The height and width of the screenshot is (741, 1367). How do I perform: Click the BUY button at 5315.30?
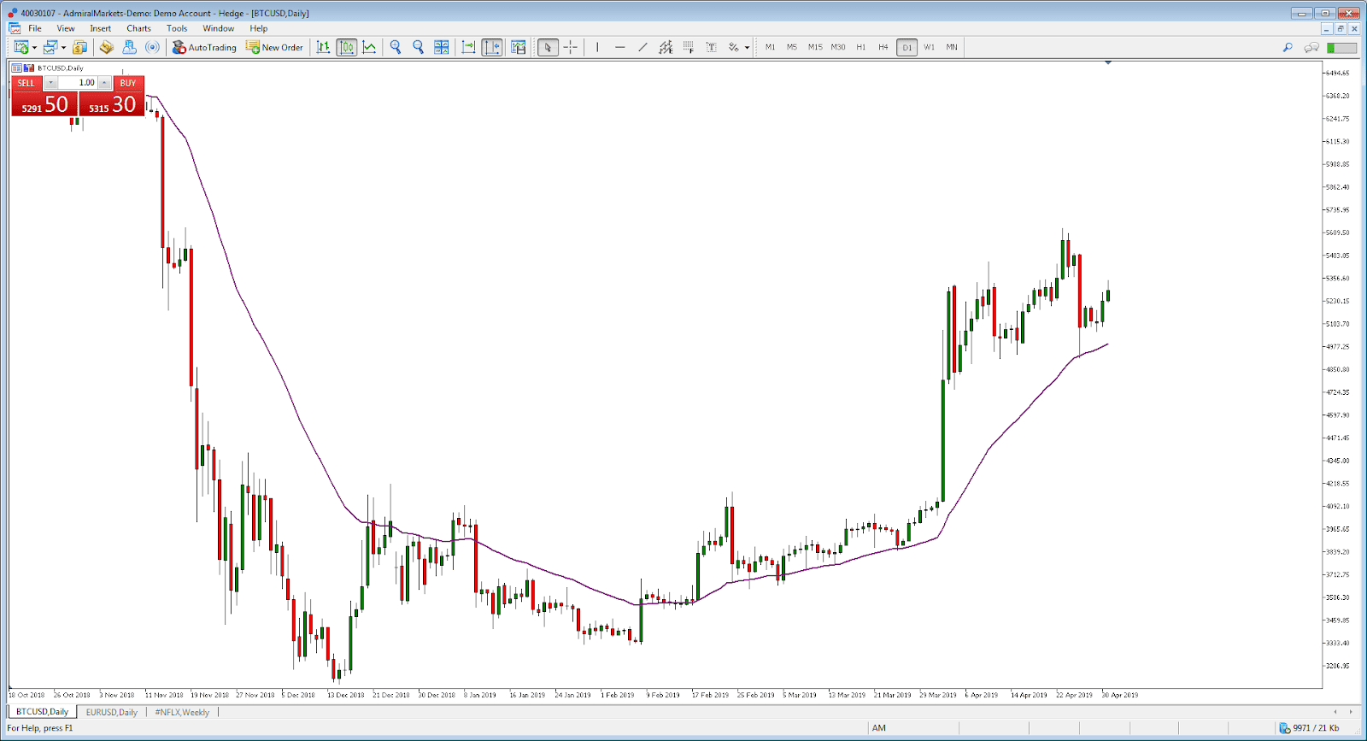112,103
